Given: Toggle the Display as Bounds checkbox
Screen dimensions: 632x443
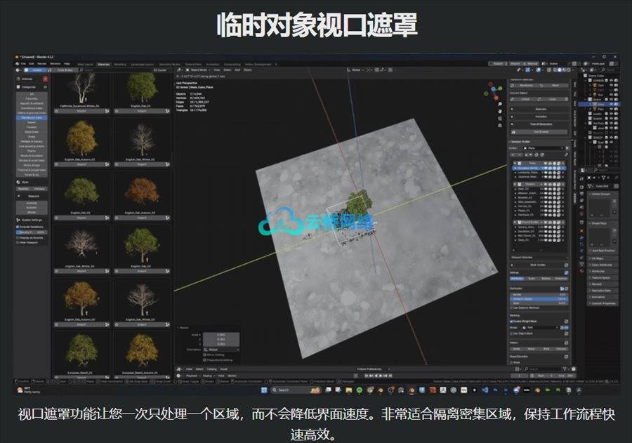Looking at the screenshot, I should pos(19,238).
